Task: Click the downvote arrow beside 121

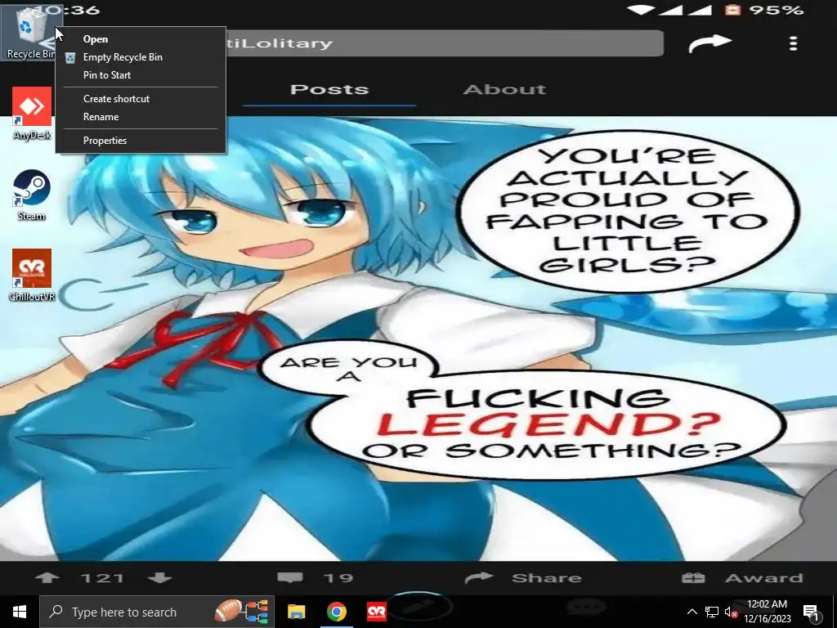Action: click(159, 578)
